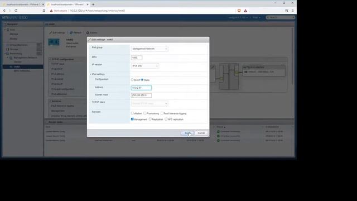The width and height of the screenshot is (357, 201).
Task: Select the DHCP radio button
Action: tap(132, 80)
